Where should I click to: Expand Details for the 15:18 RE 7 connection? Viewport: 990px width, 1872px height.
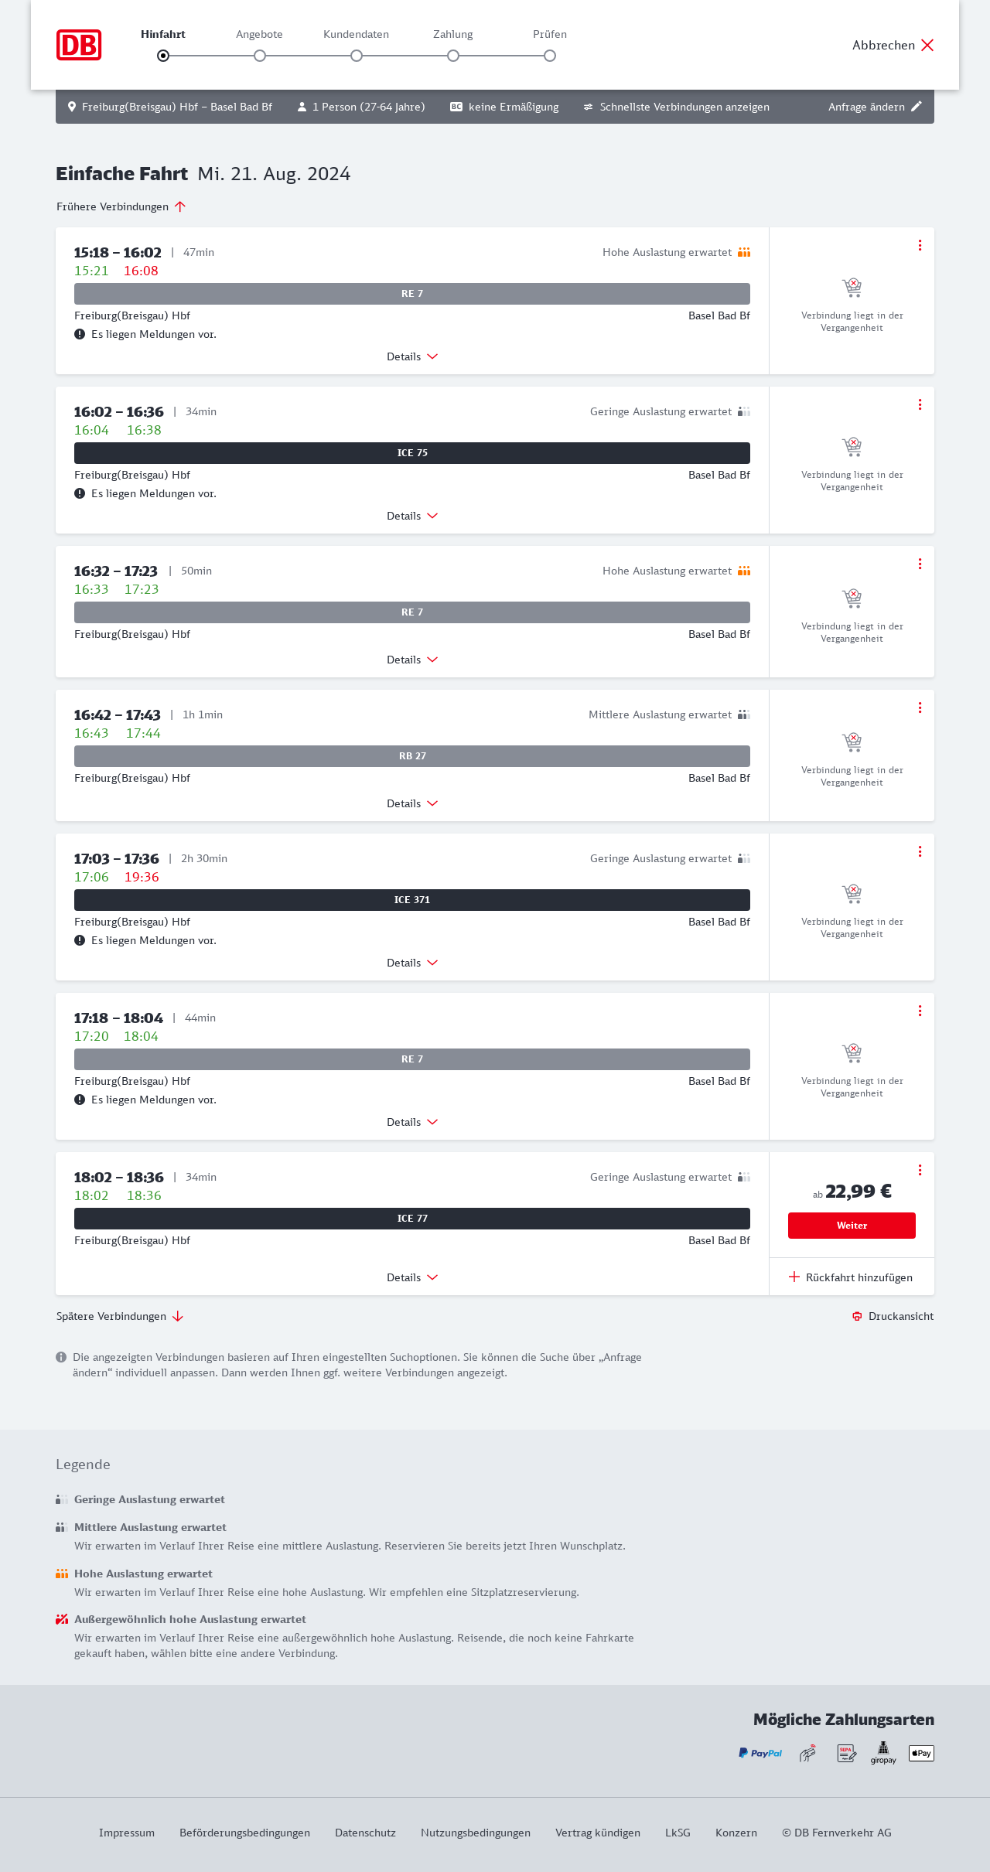coord(412,356)
